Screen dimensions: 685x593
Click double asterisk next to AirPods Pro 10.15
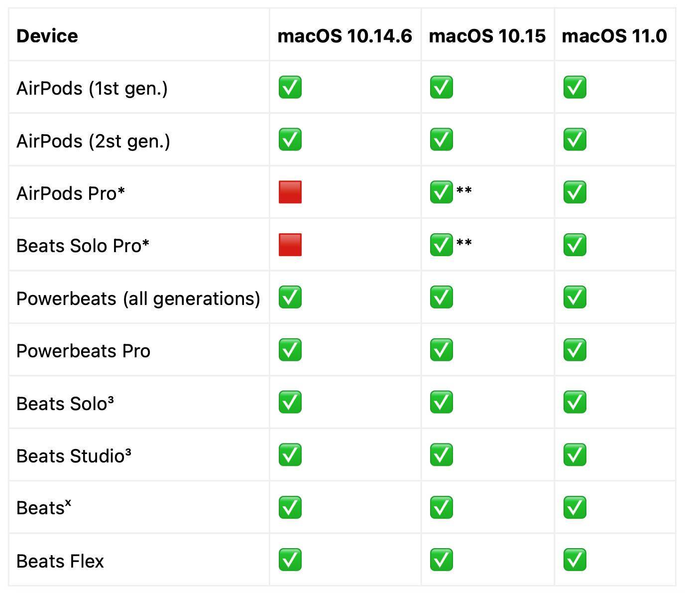[464, 189]
